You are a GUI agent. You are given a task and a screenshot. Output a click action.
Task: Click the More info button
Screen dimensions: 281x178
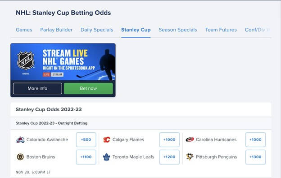click(37, 88)
